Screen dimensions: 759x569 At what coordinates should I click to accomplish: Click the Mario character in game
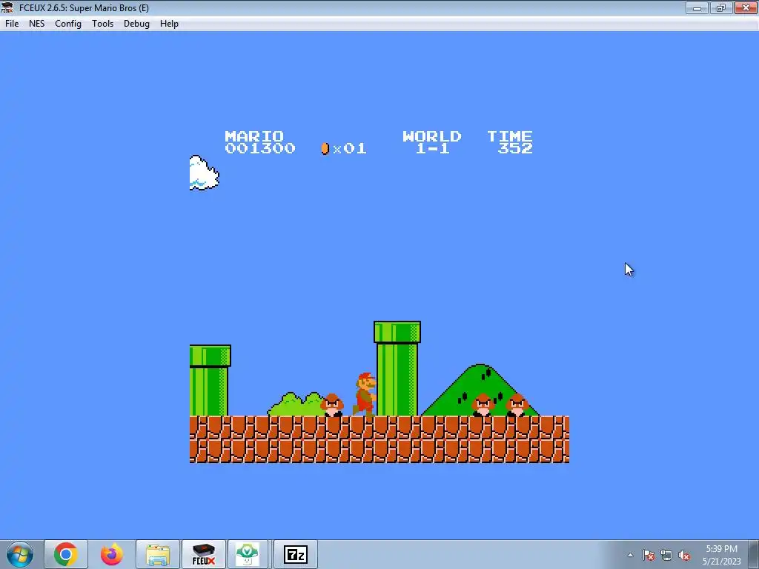coord(365,394)
